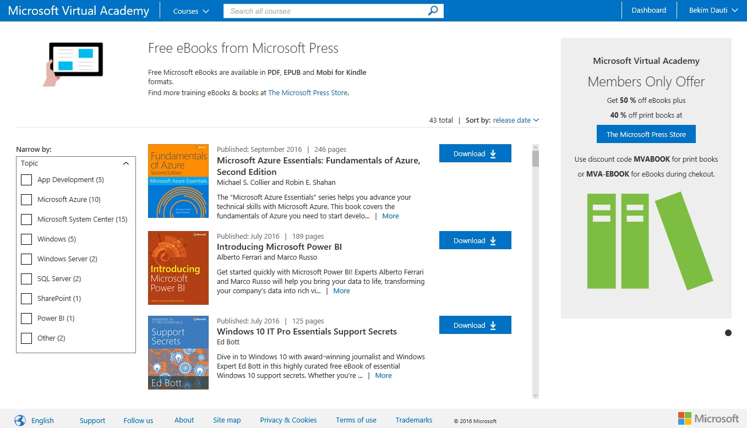This screenshot has width=747, height=428.
Task: Select the Power BI filter checkbox
Action: click(26, 319)
